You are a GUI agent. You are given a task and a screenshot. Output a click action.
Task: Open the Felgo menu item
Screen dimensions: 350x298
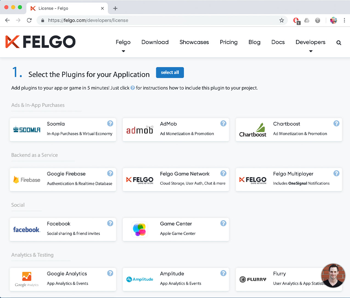click(123, 42)
